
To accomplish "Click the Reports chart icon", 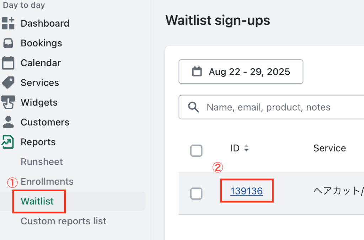I will coord(8,142).
